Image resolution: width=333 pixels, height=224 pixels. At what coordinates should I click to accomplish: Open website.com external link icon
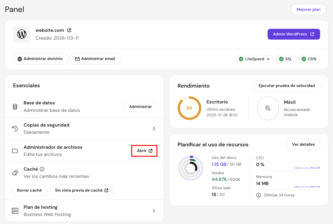[69, 30]
